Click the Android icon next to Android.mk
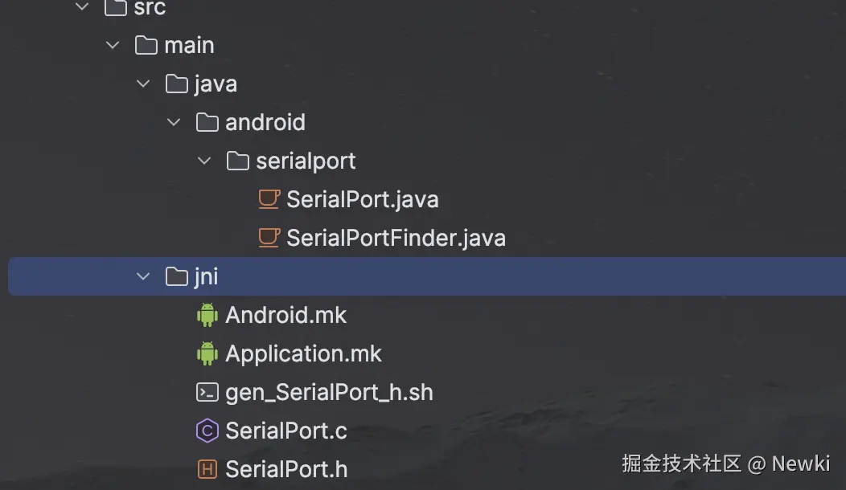This screenshot has width=846, height=490. [x=207, y=315]
